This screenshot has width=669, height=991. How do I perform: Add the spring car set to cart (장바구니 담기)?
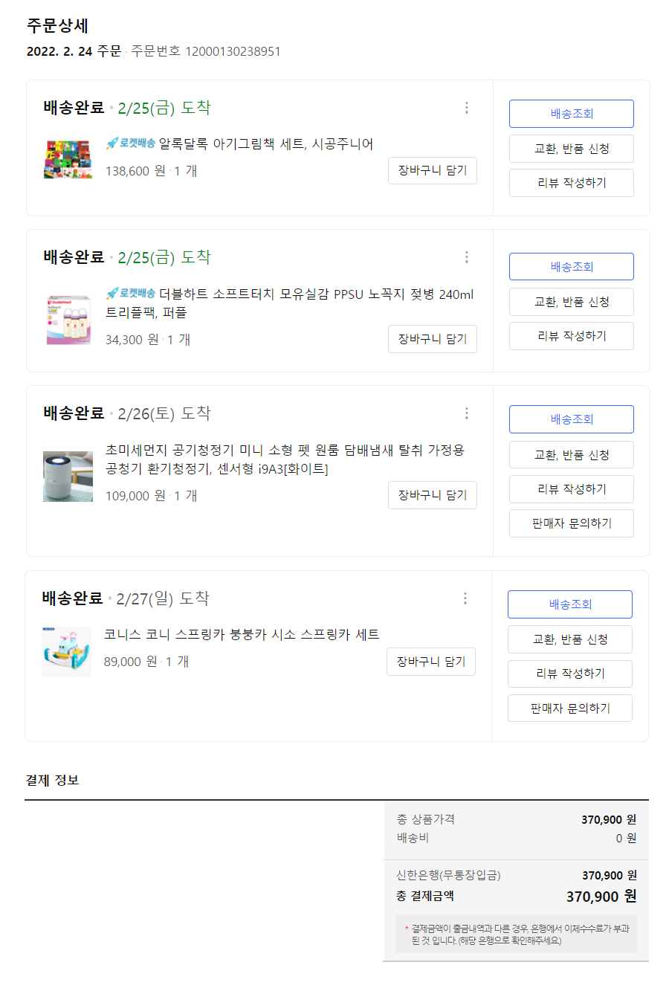430,662
